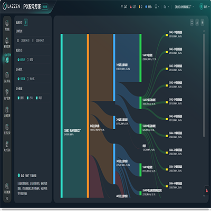Click the fullscreen icon in chart toolbar
This screenshot has height=211, width=211.
point(192,22)
